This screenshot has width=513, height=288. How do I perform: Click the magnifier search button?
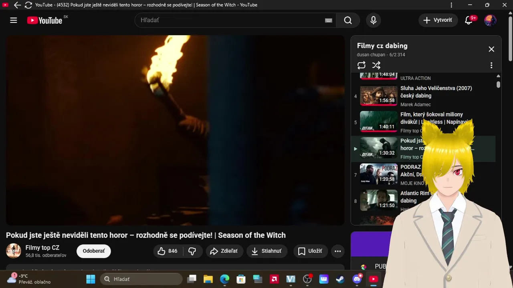click(348, 20)
